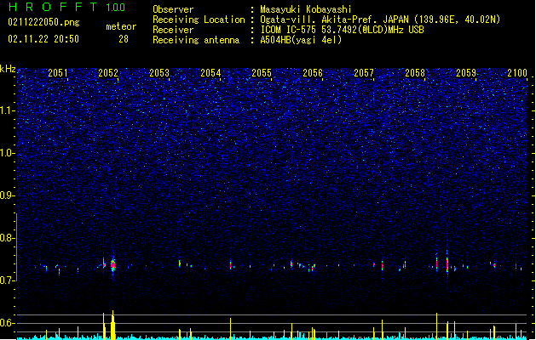Click the HROFFT 1.0.0 title text
Viewport: 536px width, 340px height.
[x=66, y=7]
